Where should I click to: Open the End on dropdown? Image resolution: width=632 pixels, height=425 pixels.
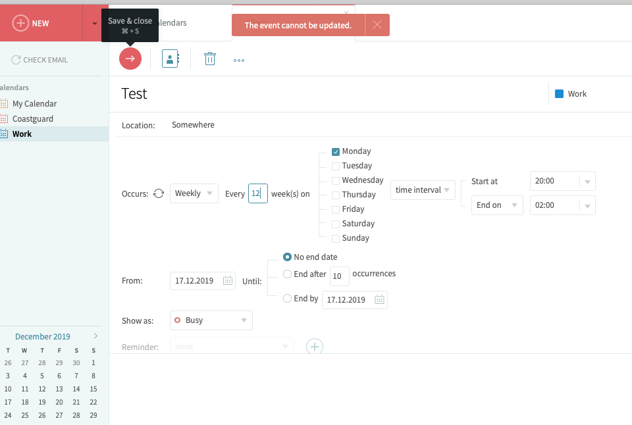(x=497, y=205)
